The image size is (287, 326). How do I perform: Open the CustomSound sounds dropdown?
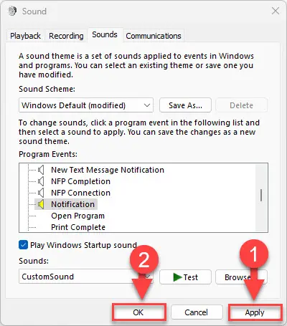86,277
